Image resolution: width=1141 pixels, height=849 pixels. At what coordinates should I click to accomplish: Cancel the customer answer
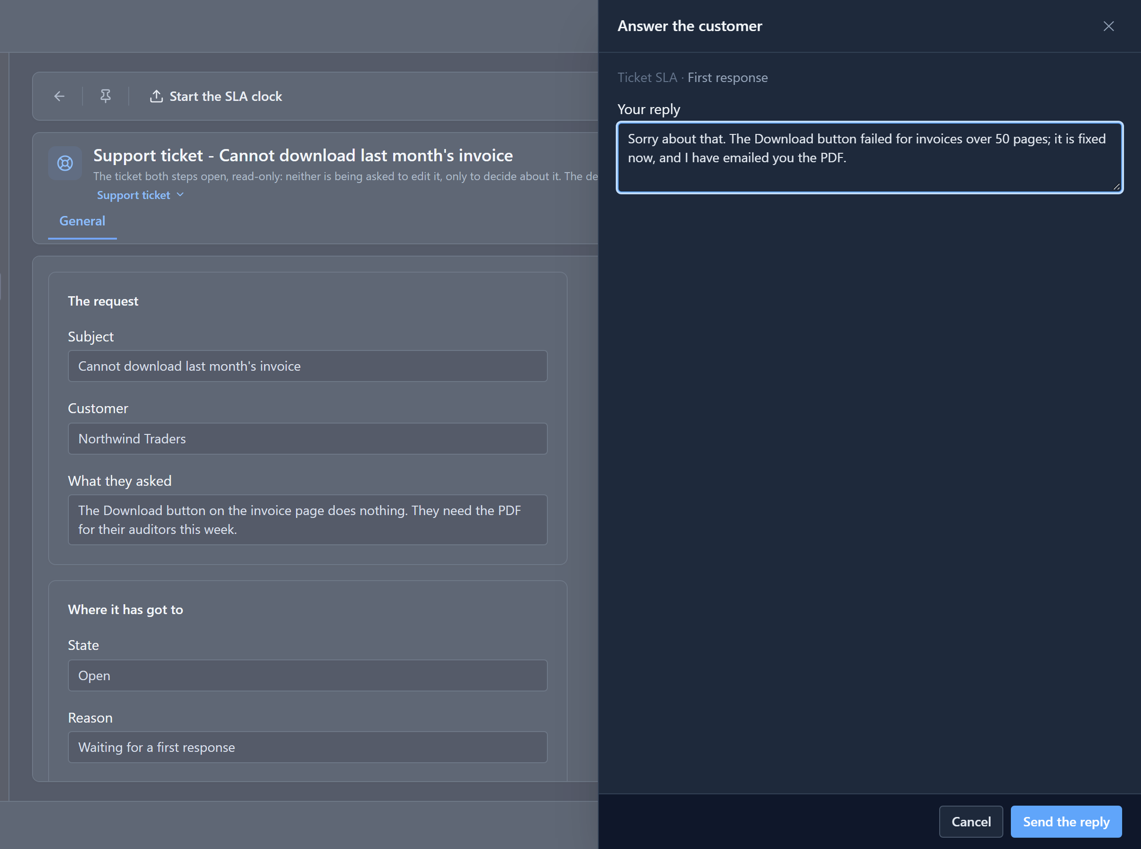tap(970, 821)
